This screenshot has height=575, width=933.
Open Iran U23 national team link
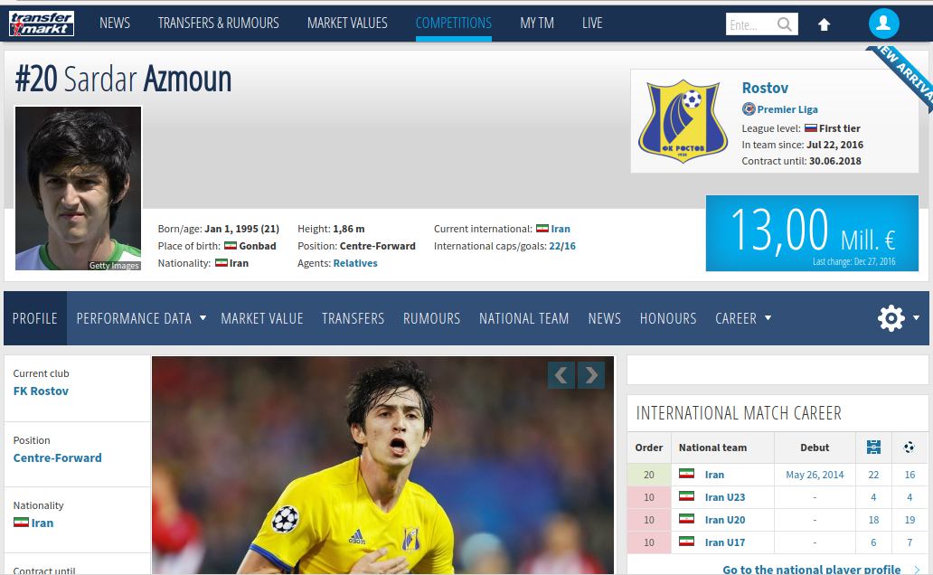tap(725, 497)
